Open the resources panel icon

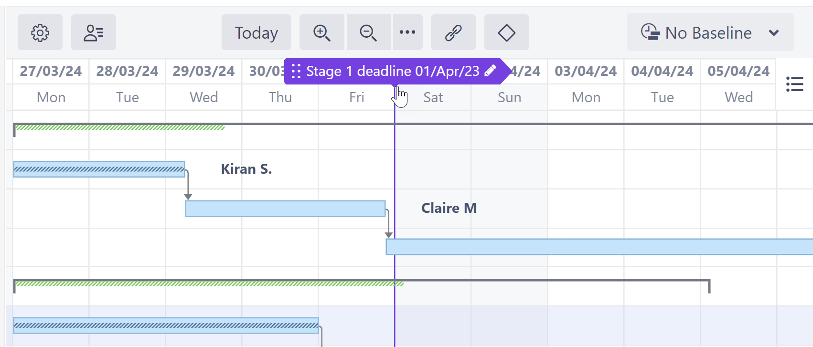(x=93, y=32)
